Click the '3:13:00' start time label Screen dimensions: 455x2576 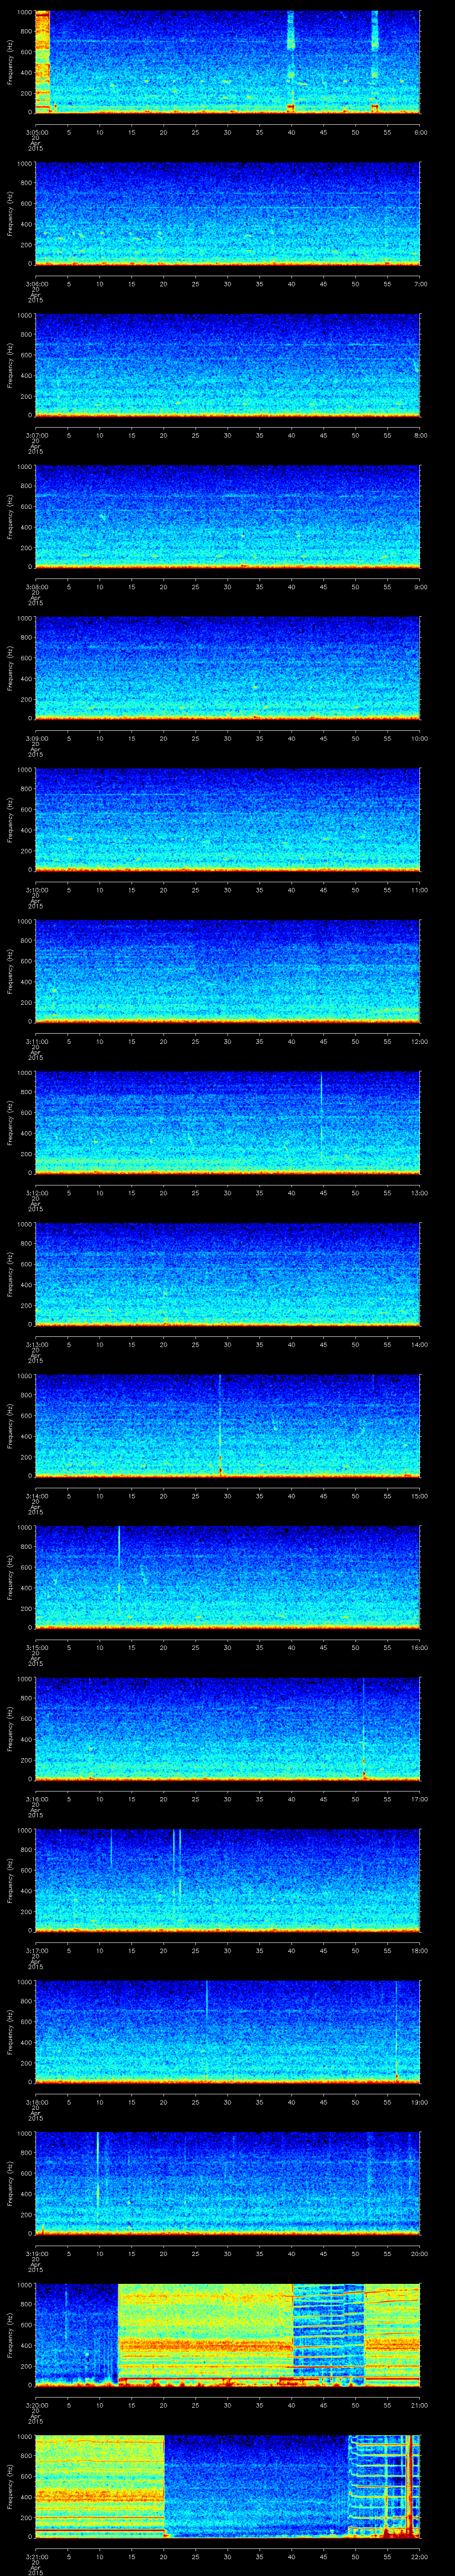35,1344
